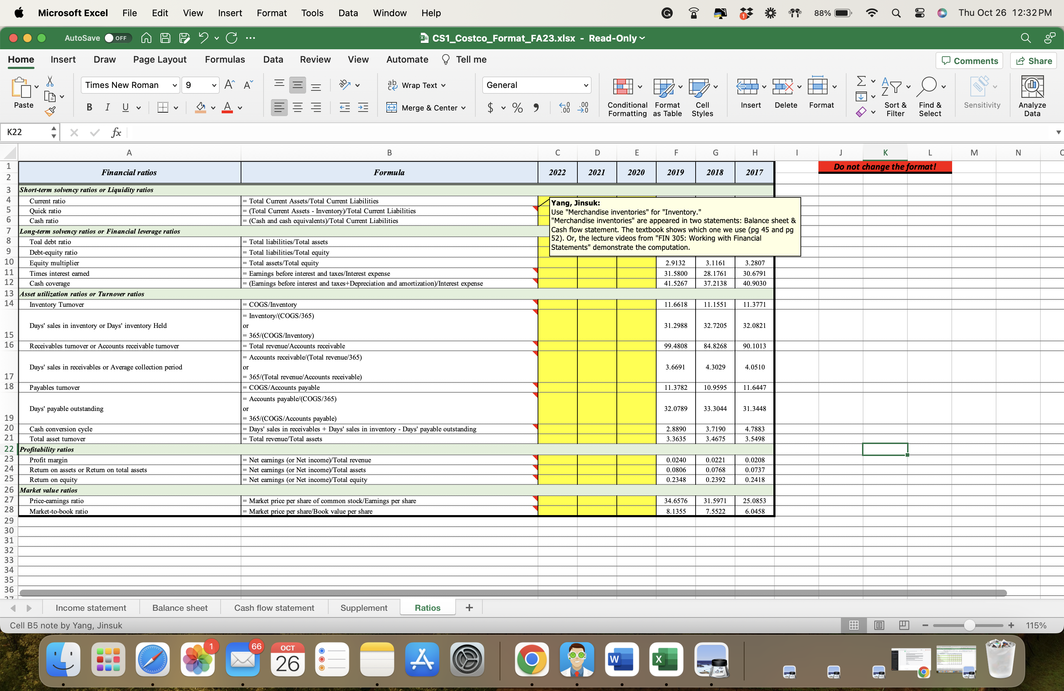Viewport: 1064px width, 691px height.
Task: Toggle Bold formatting
Action: (x=89, y=108)
